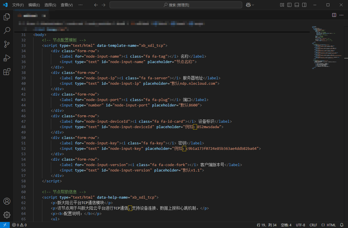This screenshot has height=228, width=348.
Task: Click the line and column status 行 19, 列 34
Action: pos(267,225)
